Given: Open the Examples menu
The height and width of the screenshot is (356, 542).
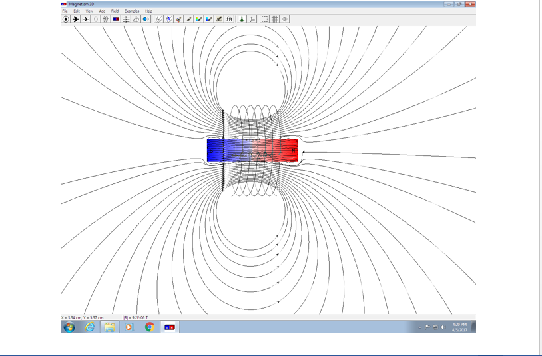Looking at the screenshot, I should (132, 11).
